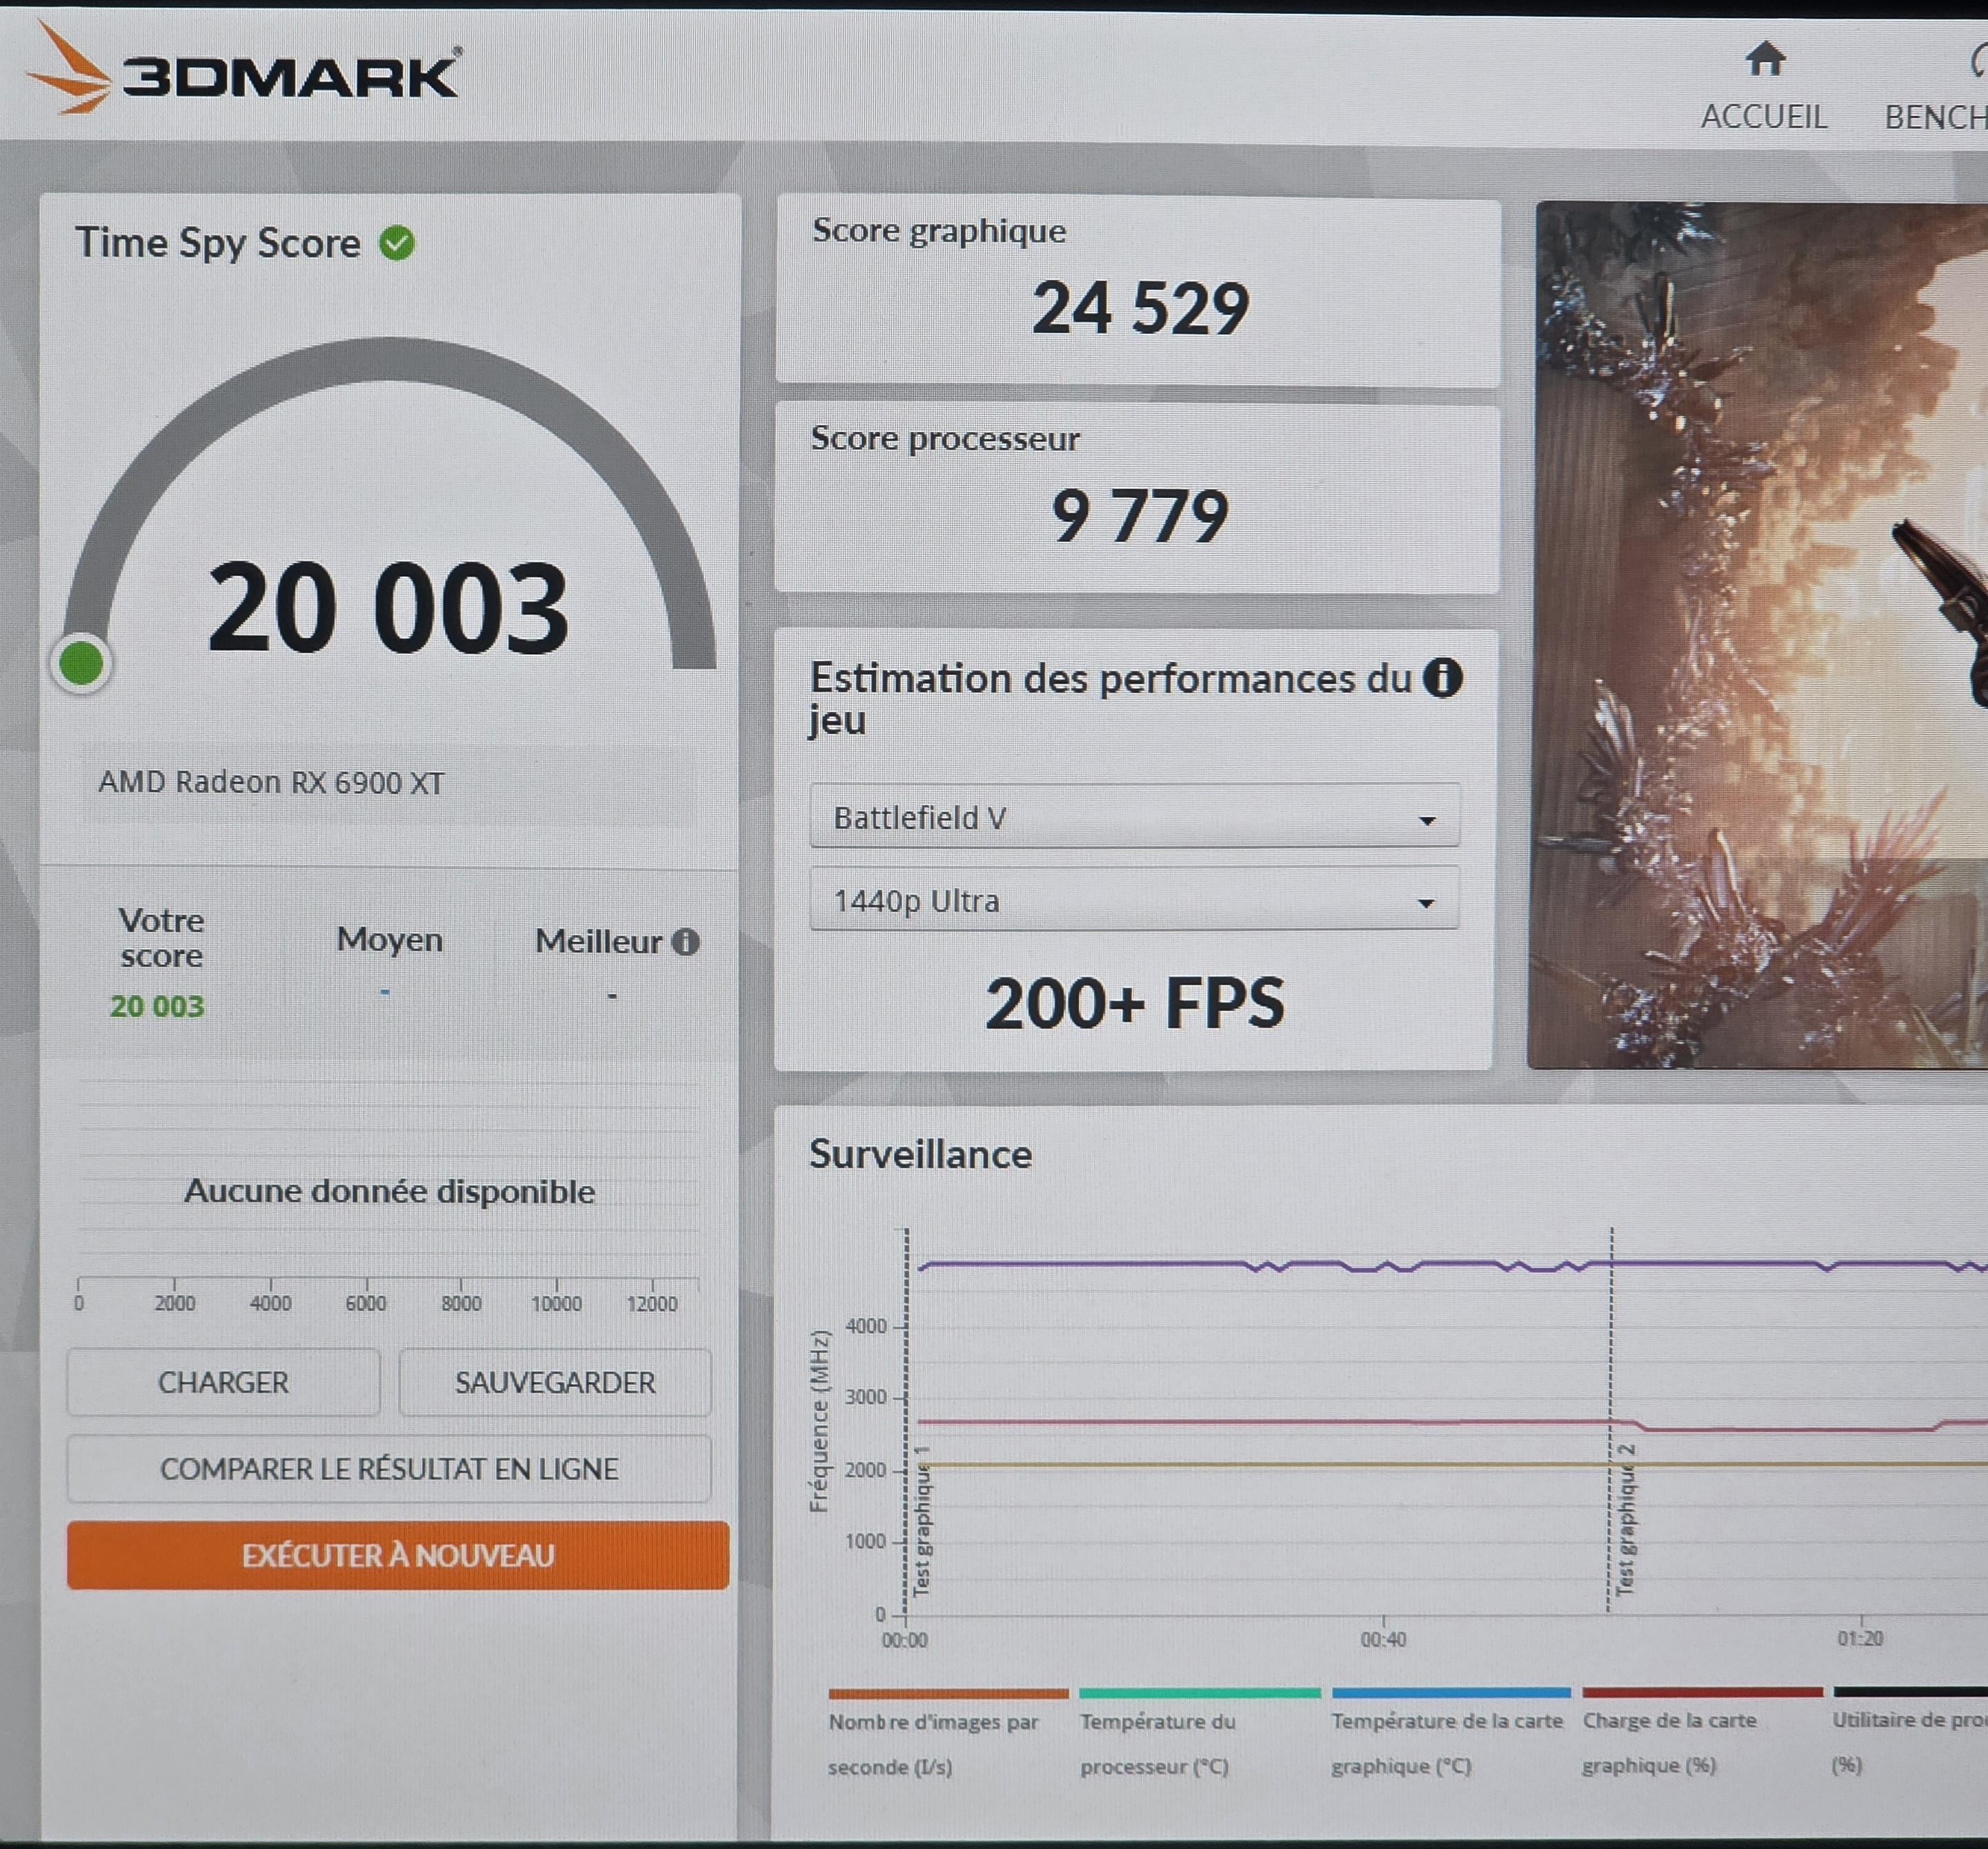Go to the ACCUEIL tab
Viewport: 1988px width, 1849px height.
tap(1764, 116)
